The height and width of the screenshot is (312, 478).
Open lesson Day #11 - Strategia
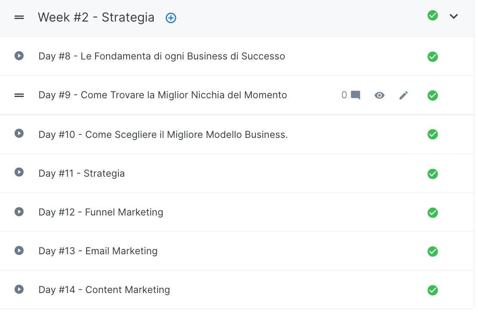81,173
